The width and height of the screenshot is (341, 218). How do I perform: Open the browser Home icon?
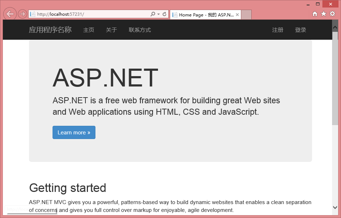[315, 14]
